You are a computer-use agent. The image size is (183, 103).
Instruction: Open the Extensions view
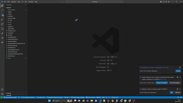pyautogui.click(x=2, y=24)
